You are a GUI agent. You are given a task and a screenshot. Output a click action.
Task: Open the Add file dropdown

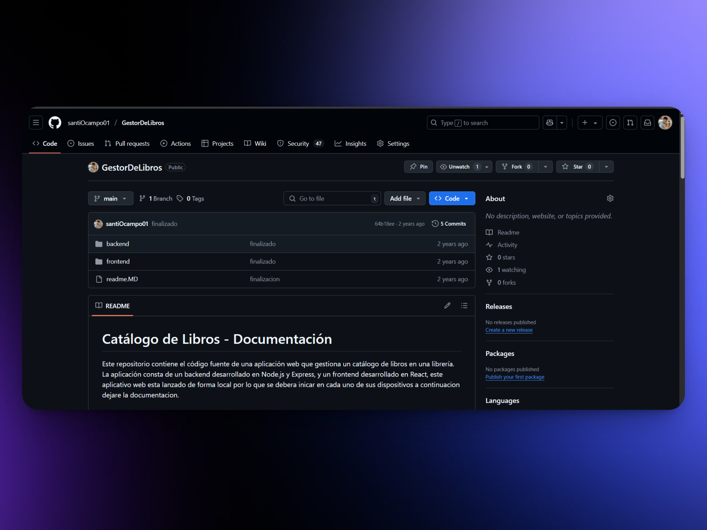click(x=405, y=198)
